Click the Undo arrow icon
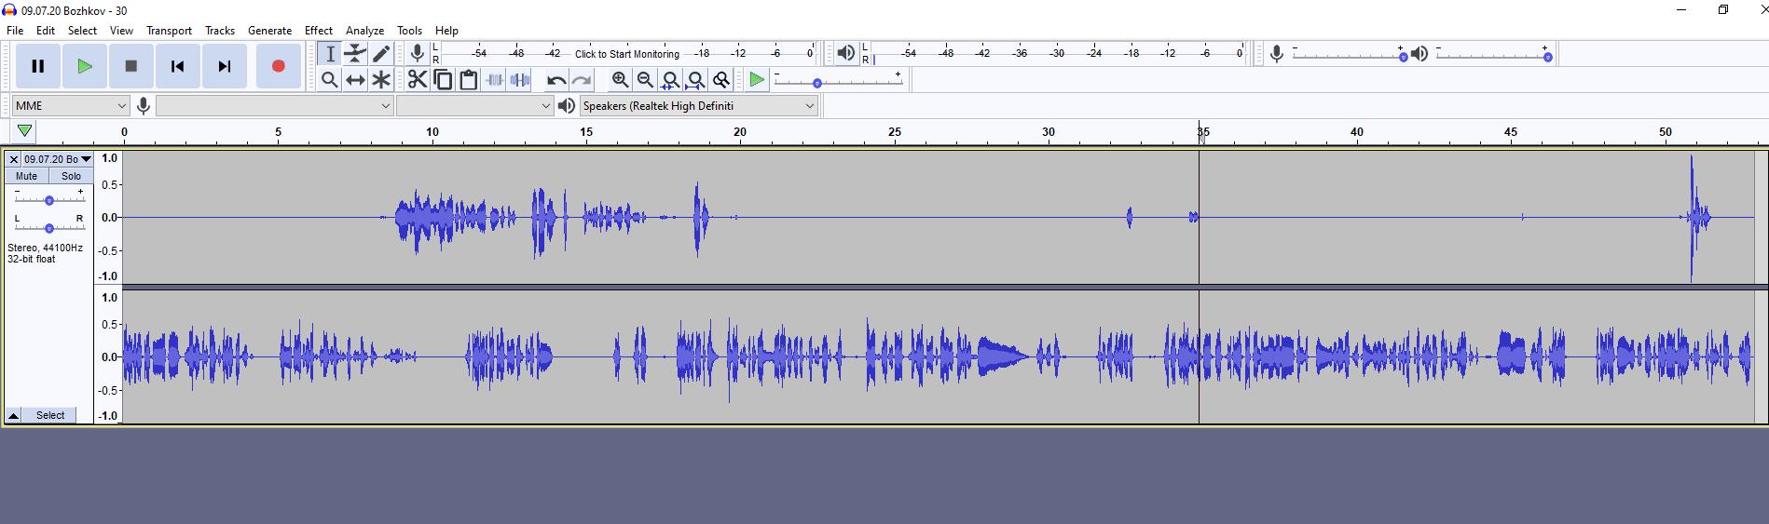This screenshot has height=524, width=1769. (x=555, y=80)
